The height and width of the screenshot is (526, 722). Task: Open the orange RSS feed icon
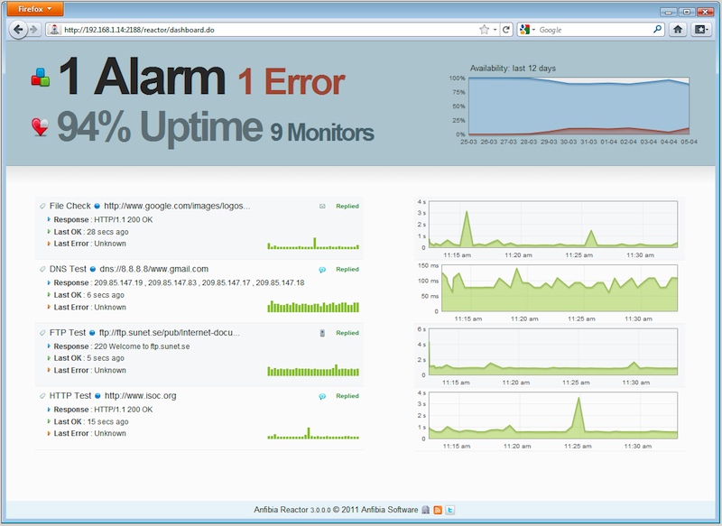pos(438,510)
